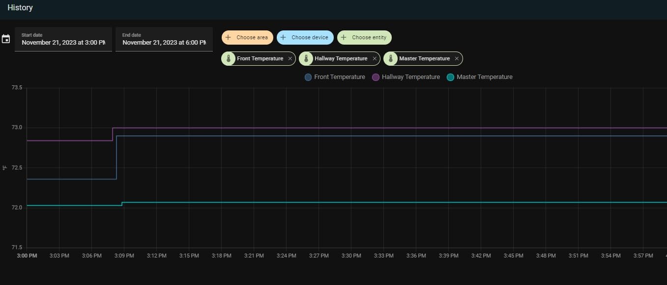Remove the Front Temperature entity chip

[290, 59]
